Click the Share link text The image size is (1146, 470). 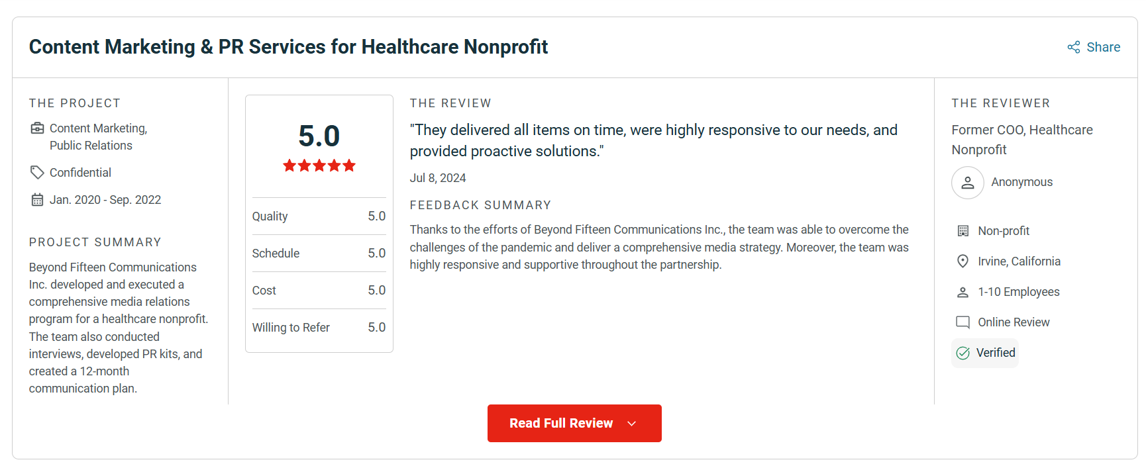tap(1103, 47)
